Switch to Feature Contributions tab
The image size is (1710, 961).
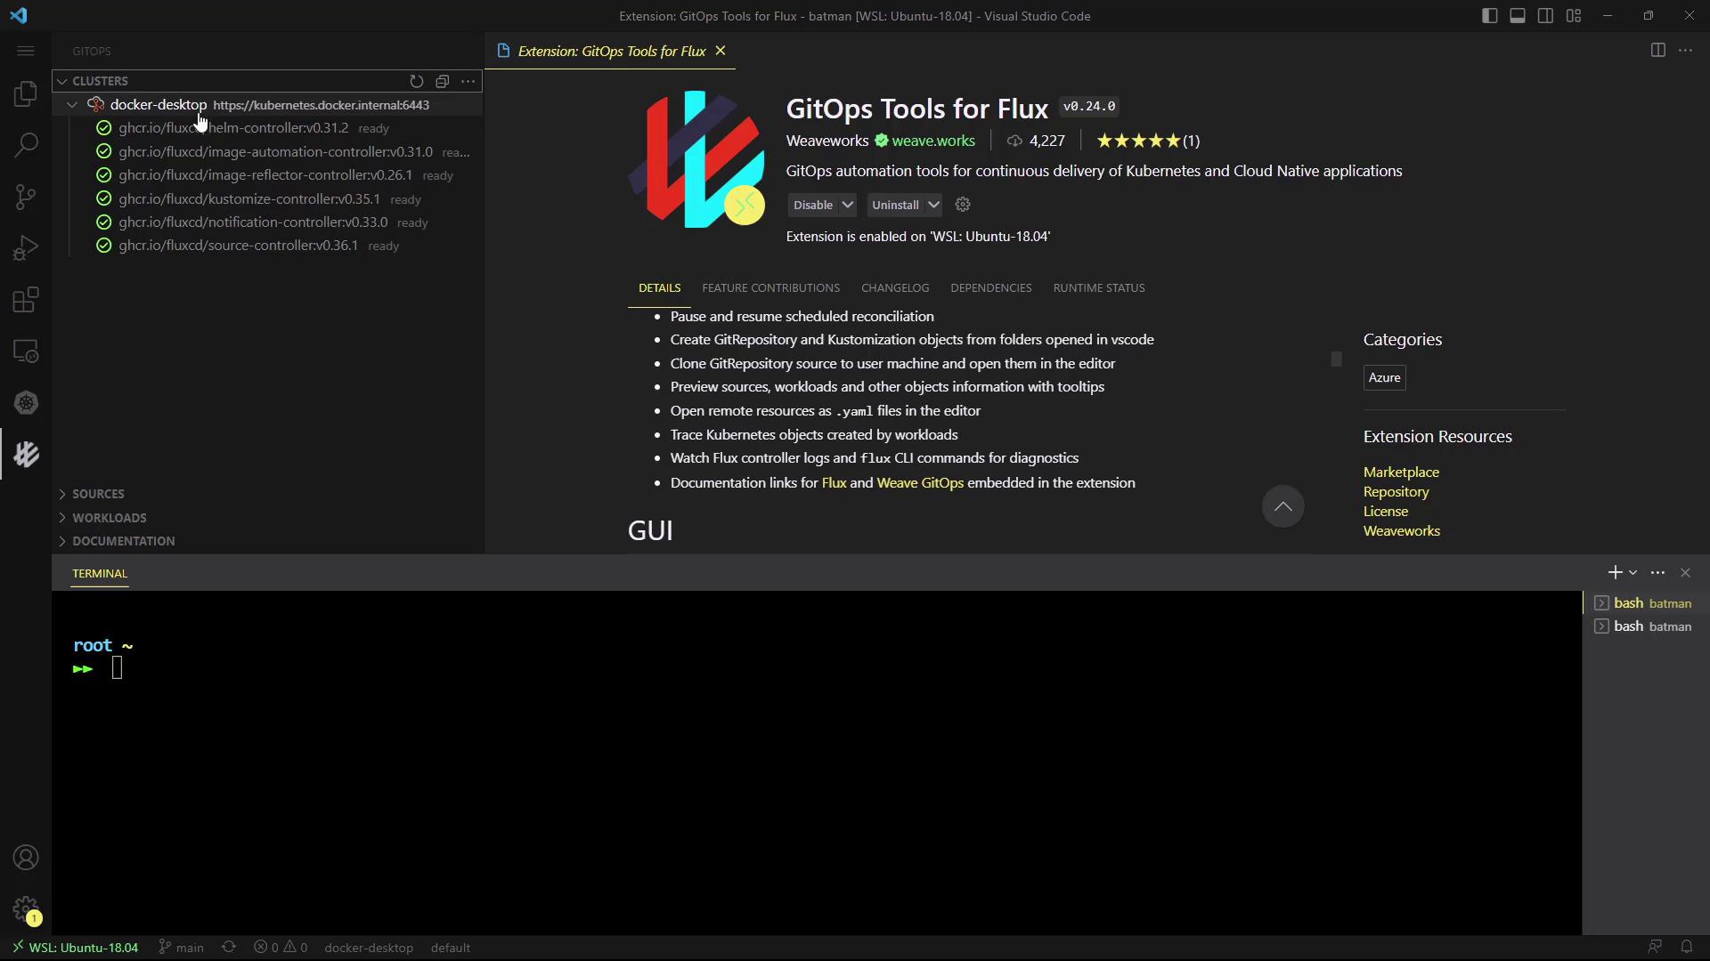770,288
